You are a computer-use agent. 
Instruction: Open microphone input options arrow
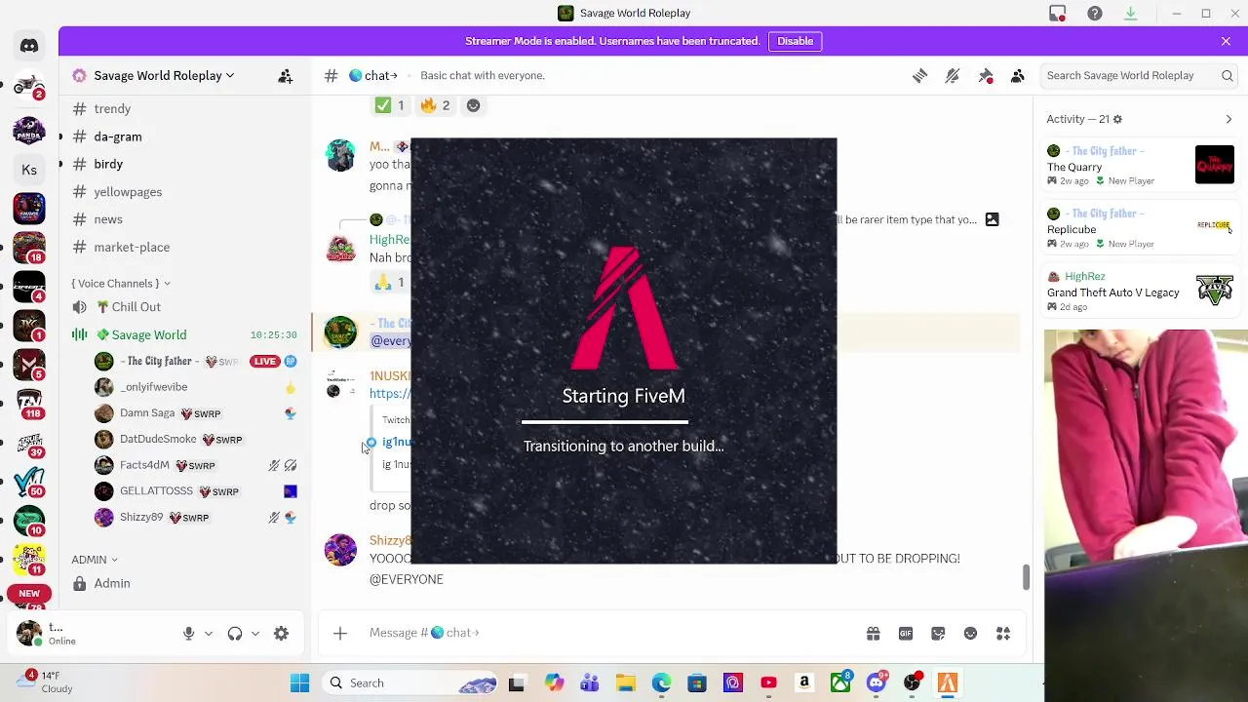[209, 634]
